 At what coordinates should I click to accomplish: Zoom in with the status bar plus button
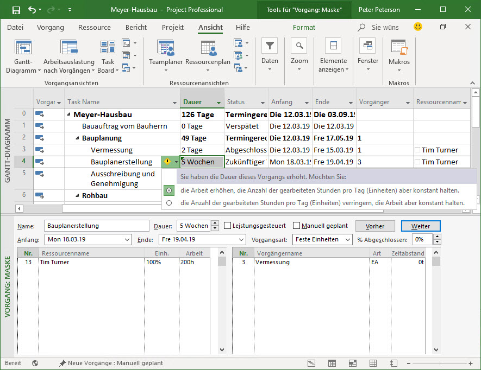coord(471,363)
